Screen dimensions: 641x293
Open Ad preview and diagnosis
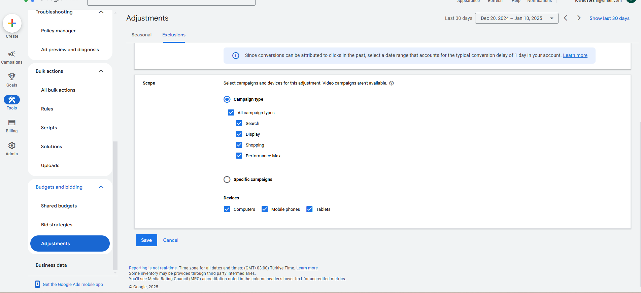coord(70,50)
